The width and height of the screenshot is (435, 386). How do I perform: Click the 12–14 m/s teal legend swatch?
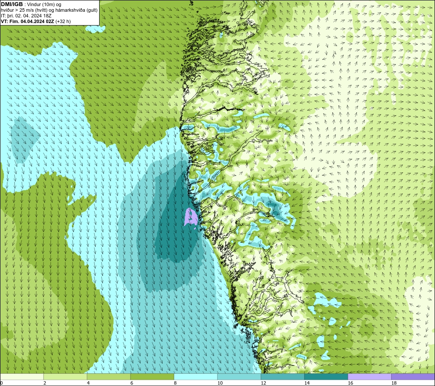pos(282,376)
